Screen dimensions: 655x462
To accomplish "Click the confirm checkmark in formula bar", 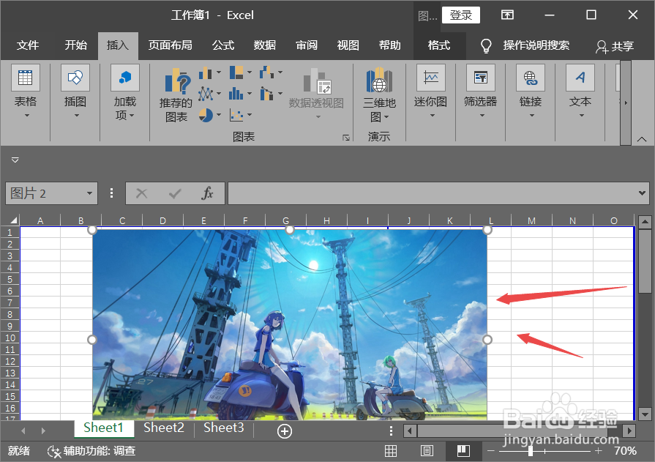I will point(175,193).
